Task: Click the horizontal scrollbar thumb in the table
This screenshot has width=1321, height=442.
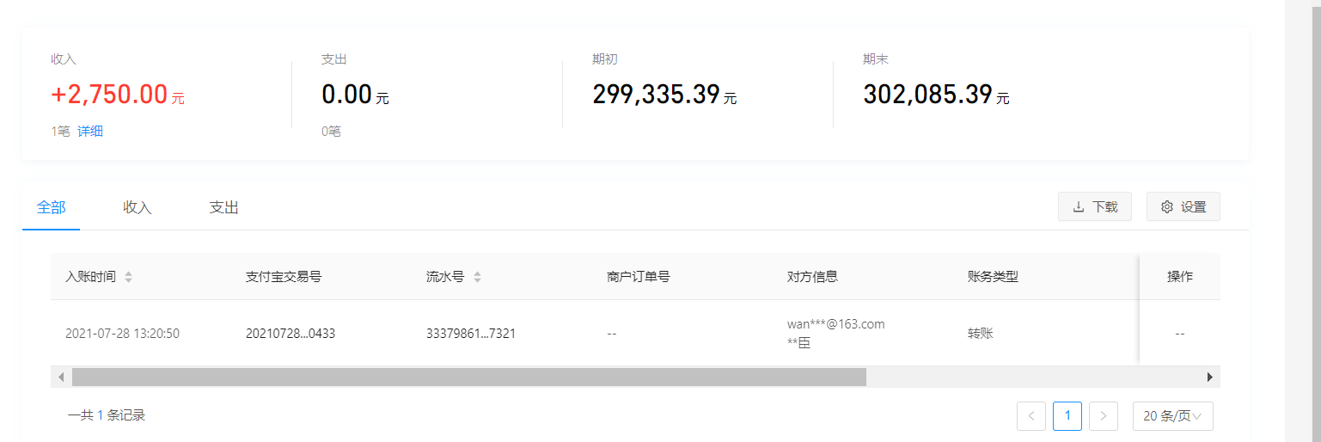Action: pyautogui.click(x=469, y=377)
